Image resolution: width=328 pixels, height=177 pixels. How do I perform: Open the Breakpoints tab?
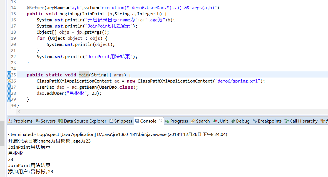click(x=267, y=121)
